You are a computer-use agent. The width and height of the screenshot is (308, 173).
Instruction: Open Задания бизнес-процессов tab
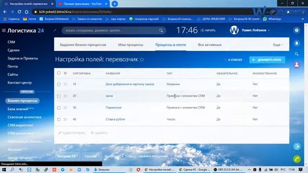pos(83,45)
